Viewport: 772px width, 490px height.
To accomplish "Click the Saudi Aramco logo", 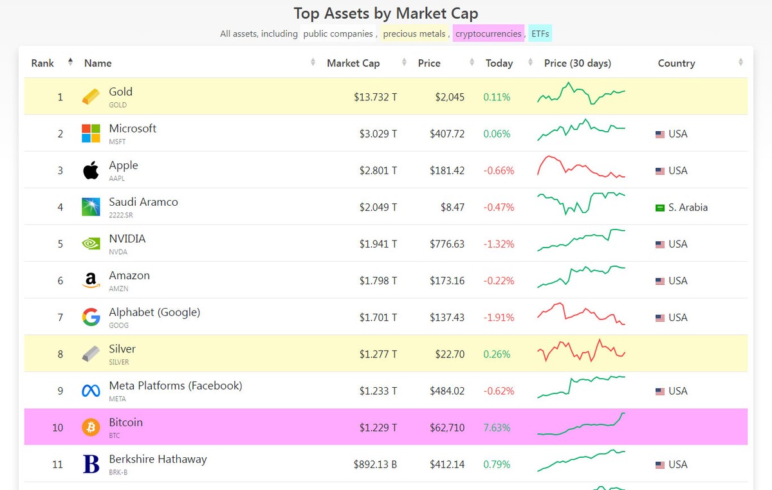I will pos(91,206).
